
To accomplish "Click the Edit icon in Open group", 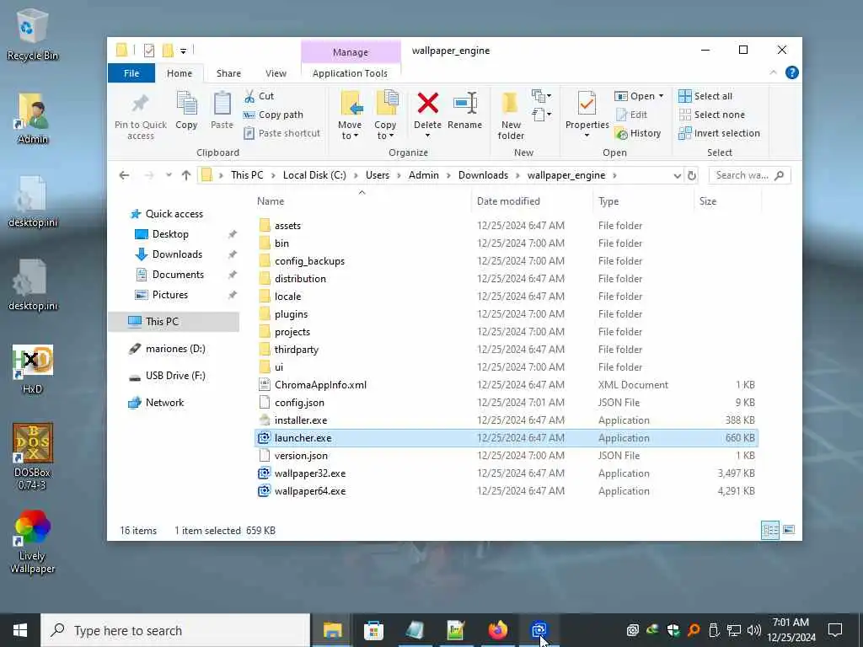I will click(x=621, y=115).
